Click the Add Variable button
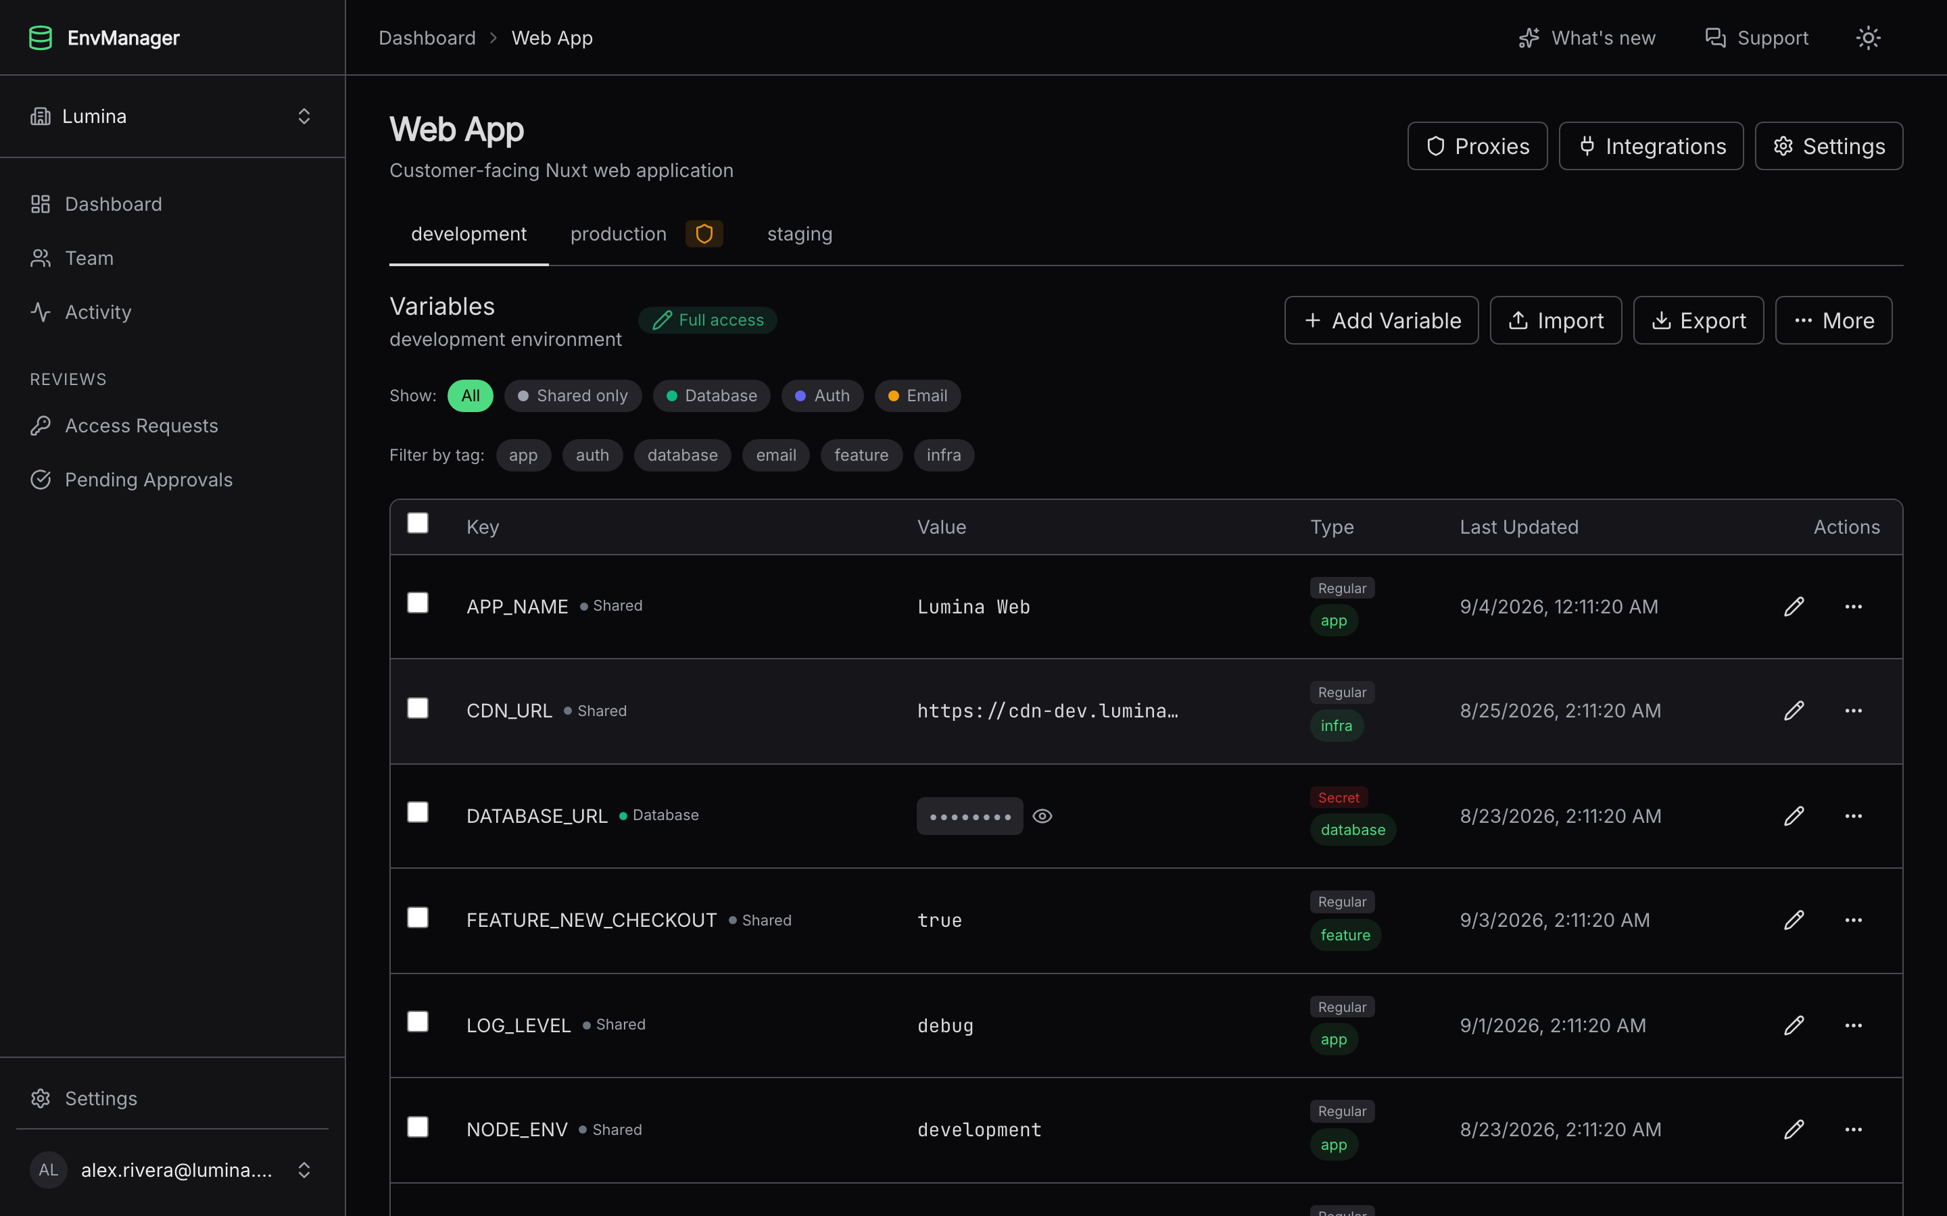 click(x=1381, y=320)
